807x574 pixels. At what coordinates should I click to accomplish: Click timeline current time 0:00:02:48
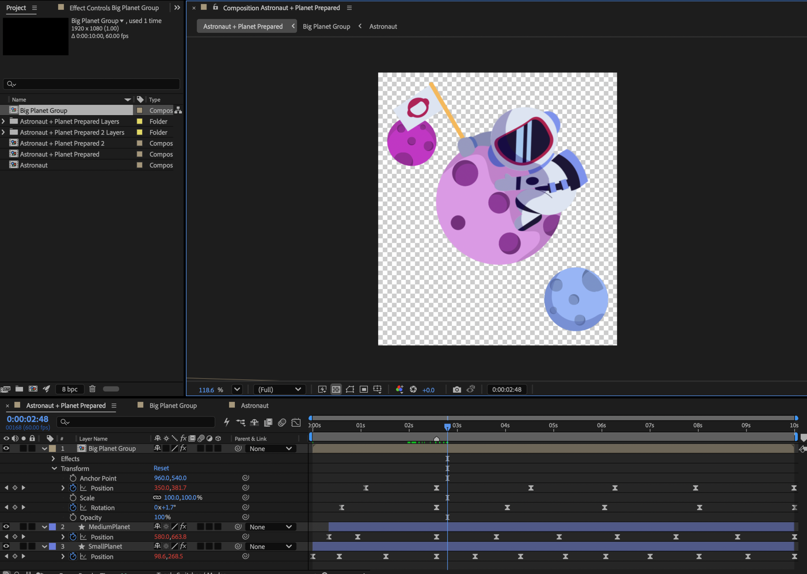(27, 419)
